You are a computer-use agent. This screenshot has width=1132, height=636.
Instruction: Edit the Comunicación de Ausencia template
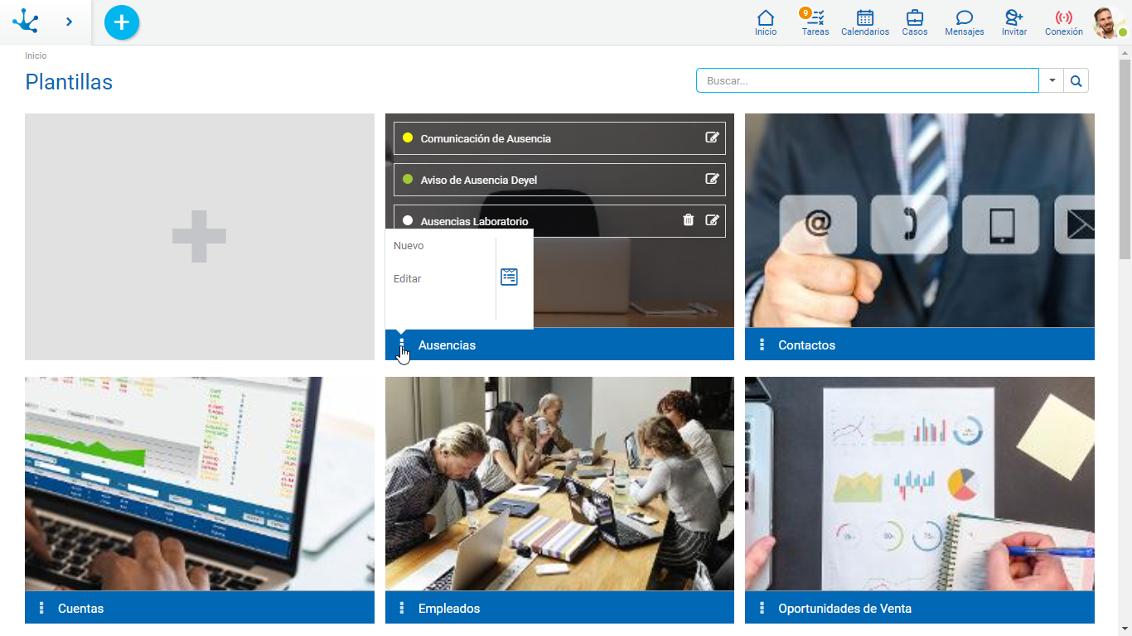coord(712,137)
